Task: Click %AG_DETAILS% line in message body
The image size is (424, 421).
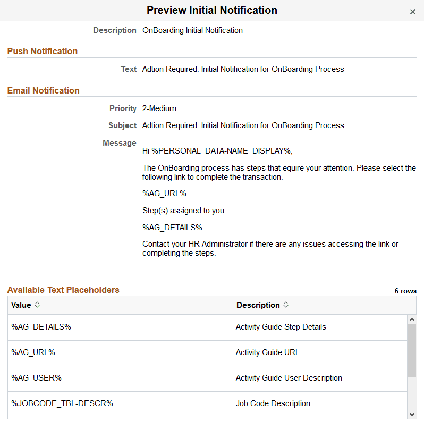Action: click(x=172, y=228)
